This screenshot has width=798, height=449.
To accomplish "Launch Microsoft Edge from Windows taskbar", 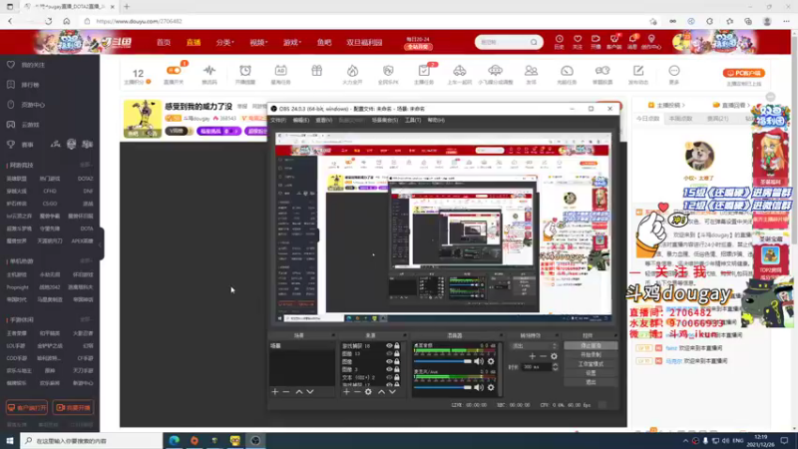I will coord(174,440).
